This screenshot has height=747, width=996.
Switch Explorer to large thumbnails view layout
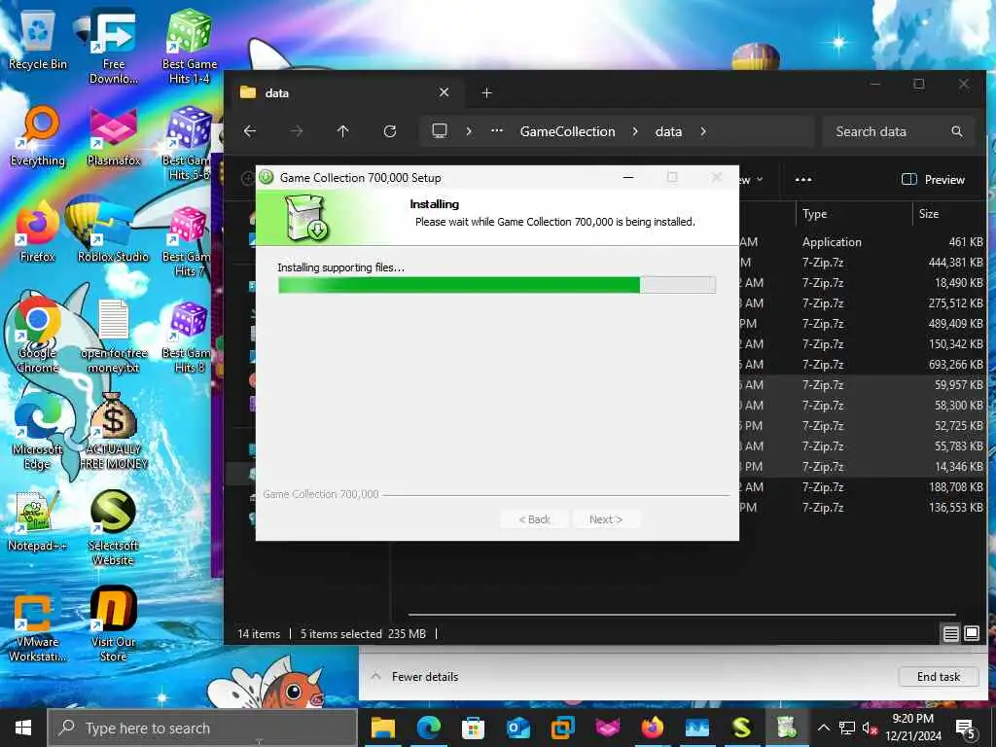coord(972,634)
